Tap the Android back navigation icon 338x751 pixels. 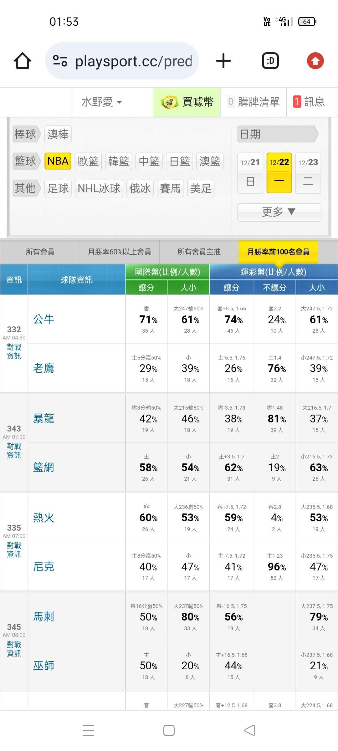(x=250, y=730)
